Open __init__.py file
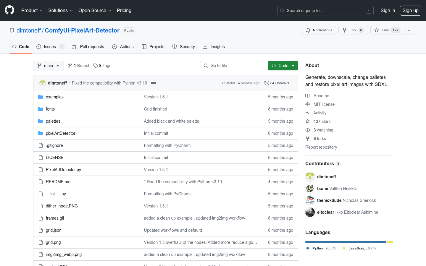The image size is (426, 266). (x=56, y=194)
